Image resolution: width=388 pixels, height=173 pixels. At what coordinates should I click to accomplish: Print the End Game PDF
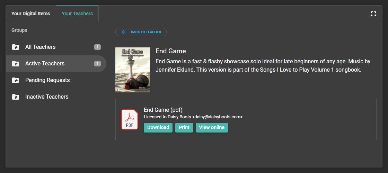coord(184,128)
